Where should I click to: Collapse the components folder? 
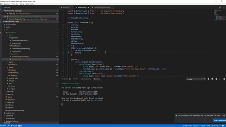coord(12,32)
